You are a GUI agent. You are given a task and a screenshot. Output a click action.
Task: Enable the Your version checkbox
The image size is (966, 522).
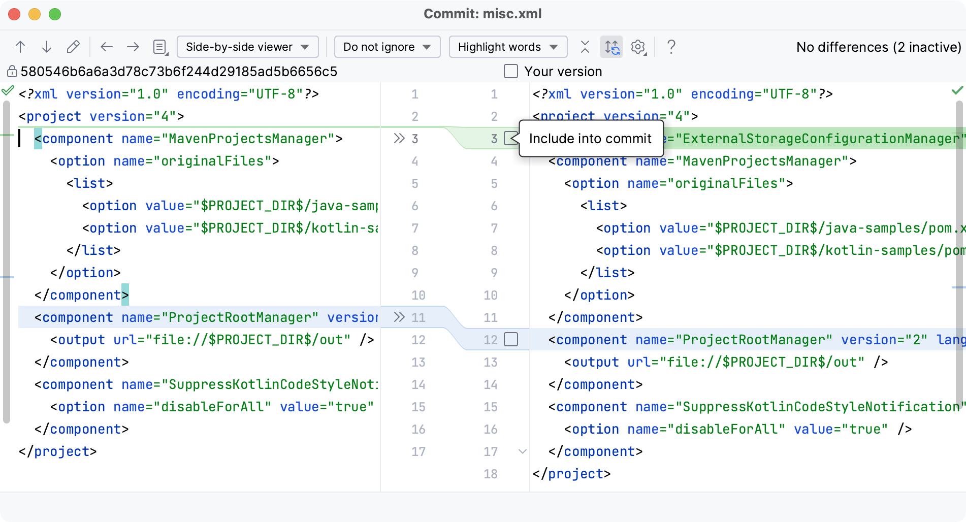click(x=510, y=71)
